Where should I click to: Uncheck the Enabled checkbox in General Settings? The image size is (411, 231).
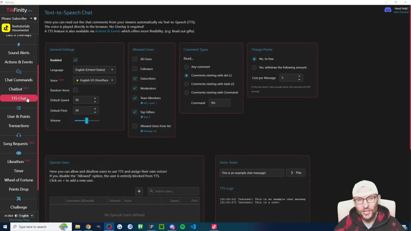(75, 60)
